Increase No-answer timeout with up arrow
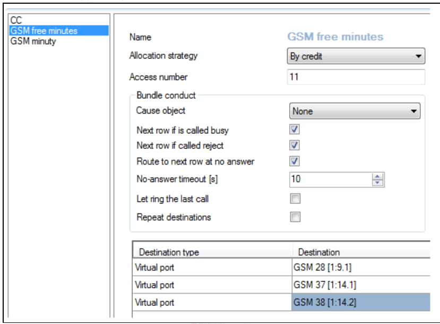The width and height of the screenshot is (440, 324). pos(377,176)
